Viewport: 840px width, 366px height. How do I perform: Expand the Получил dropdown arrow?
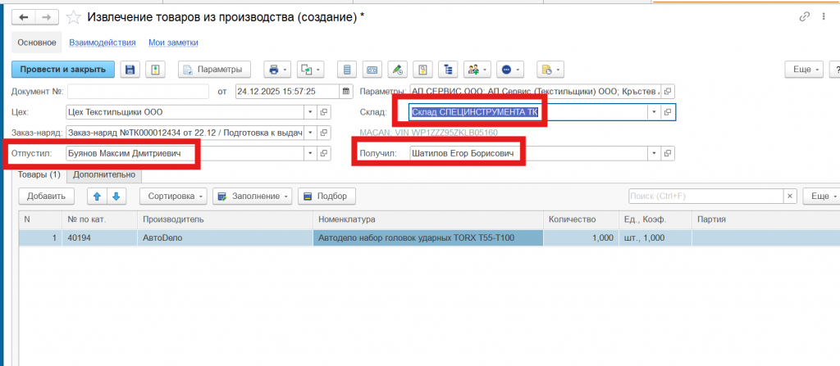click(x=654, y=153)
